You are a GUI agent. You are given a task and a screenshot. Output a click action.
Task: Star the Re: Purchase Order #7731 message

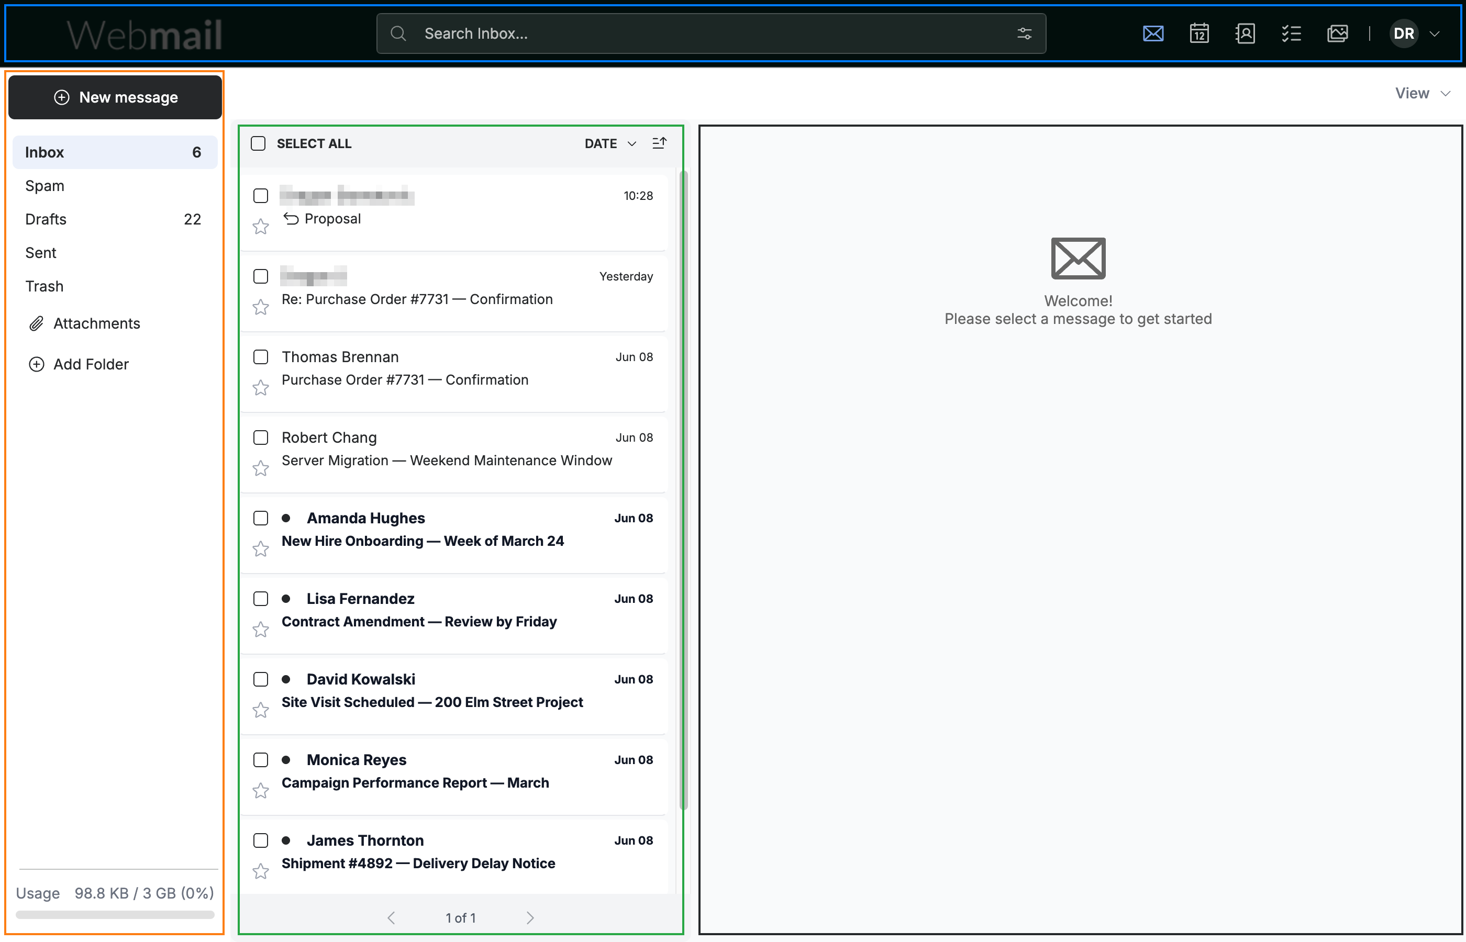[261, 307]
